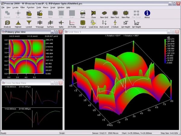Screen dimensions: 181x136
Task: Open the Locate menu
Action: (x=15, y=7)
